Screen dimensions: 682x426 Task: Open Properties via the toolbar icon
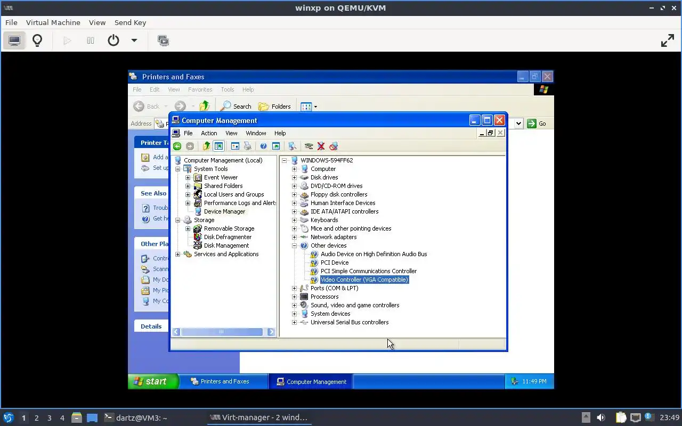pos(235,146)
